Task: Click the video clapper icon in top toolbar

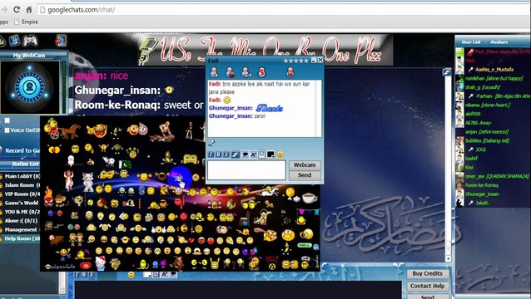Action: (x=14, y=41)
